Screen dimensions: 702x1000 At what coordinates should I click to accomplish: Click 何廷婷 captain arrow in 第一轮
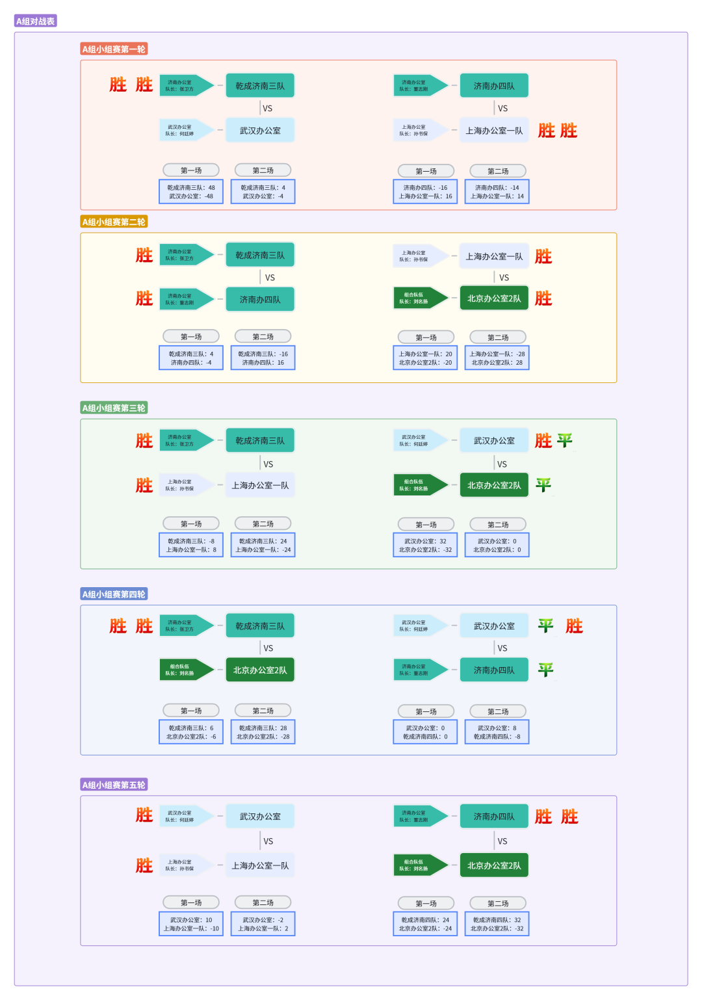click(x=187, y=130)
